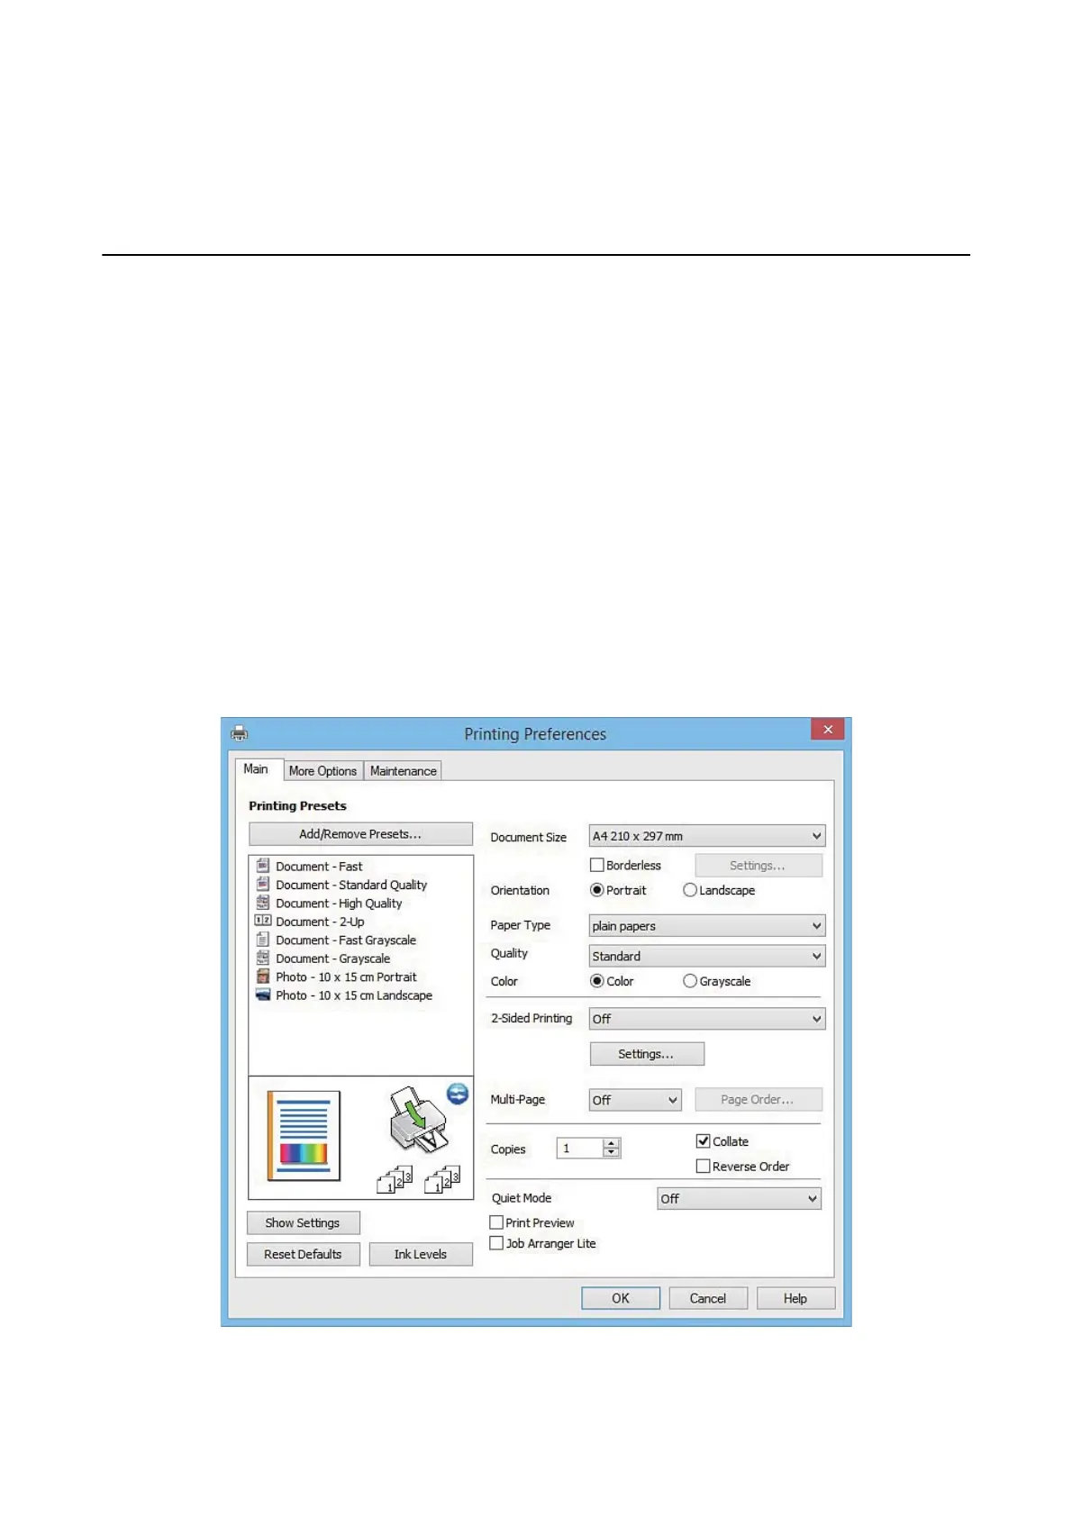Viewport: 1072px width, 1517px height.
Task: Click the Show Settings button
Action: [304, 1222]
